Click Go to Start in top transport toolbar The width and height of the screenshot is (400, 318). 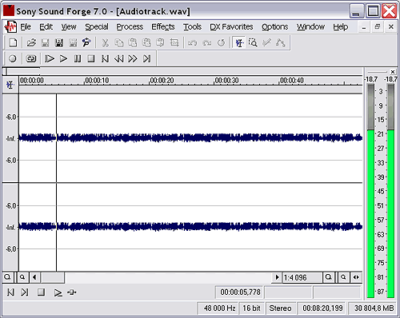tap(105, 58)
